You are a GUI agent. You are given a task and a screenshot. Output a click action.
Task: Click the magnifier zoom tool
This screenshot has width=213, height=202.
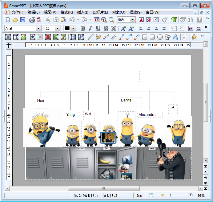[111, 20]
